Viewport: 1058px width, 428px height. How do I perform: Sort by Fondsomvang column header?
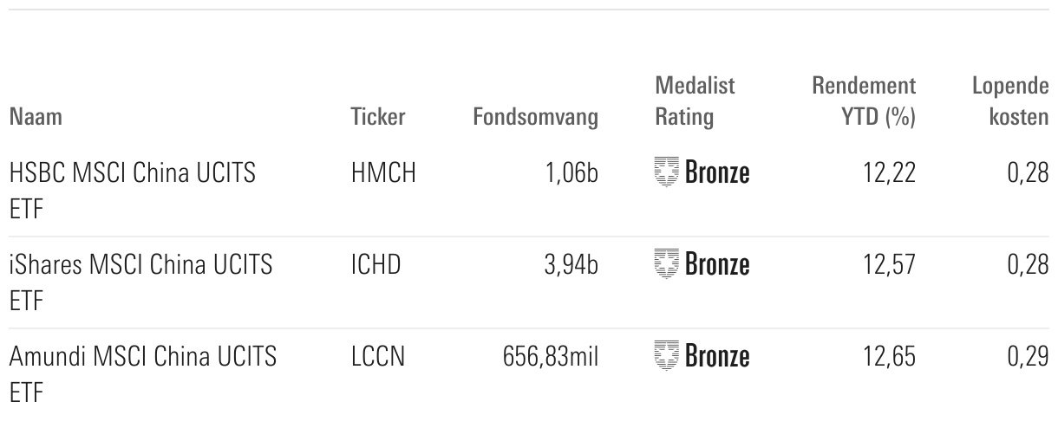pyautogui.click(x=535, y=117)
